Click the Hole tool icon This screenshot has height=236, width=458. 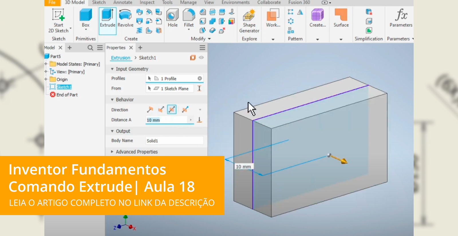[173, 15]
